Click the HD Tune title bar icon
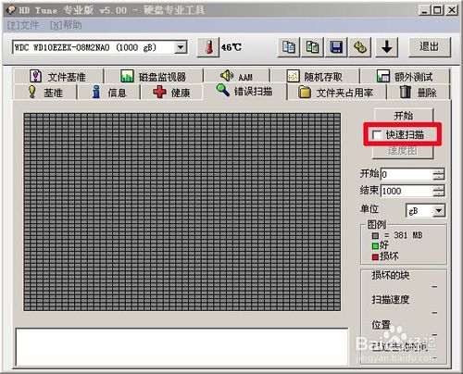 pos(11,10)
